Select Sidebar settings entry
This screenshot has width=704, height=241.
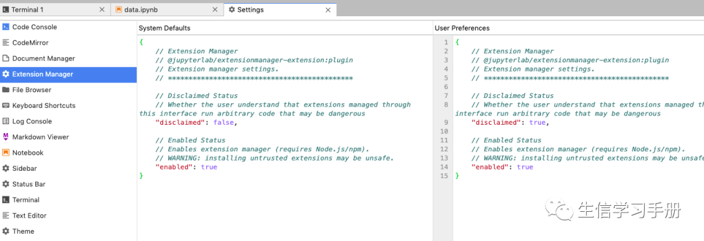coord(68,168)
